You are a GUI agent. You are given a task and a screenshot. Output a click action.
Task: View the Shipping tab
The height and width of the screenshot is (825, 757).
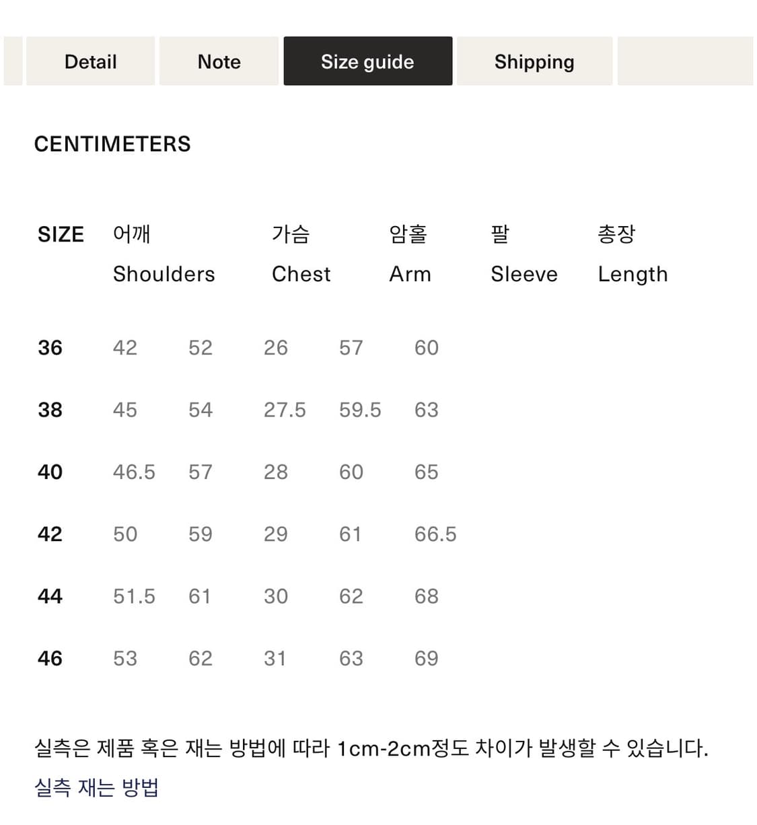pyautogui.click(x=534, y=61)
